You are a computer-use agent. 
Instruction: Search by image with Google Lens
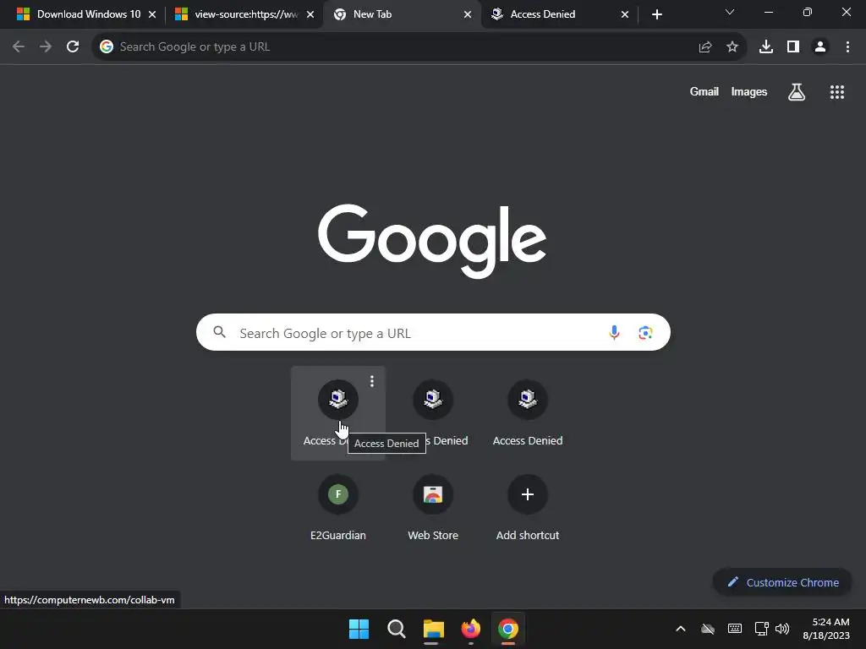pyautogui.click(x=645, y=333)
